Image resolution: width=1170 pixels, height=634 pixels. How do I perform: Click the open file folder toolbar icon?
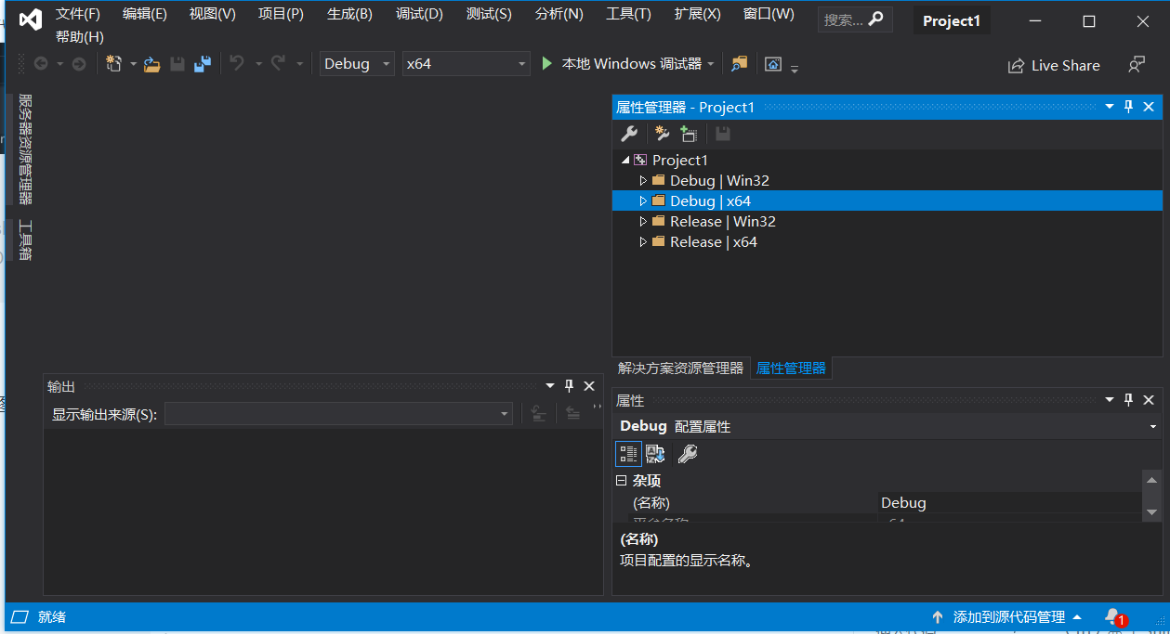pos(152,64)
